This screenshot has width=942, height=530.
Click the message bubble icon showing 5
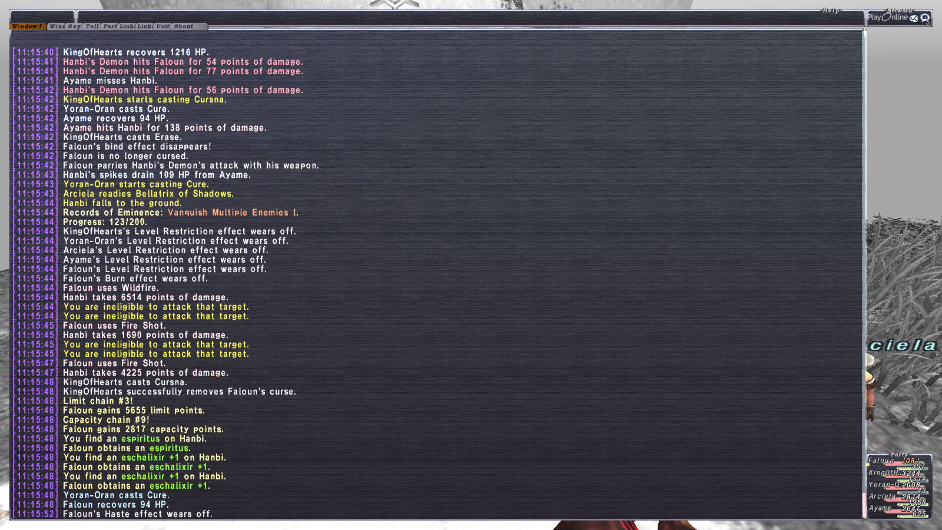[x=925, y=18]
